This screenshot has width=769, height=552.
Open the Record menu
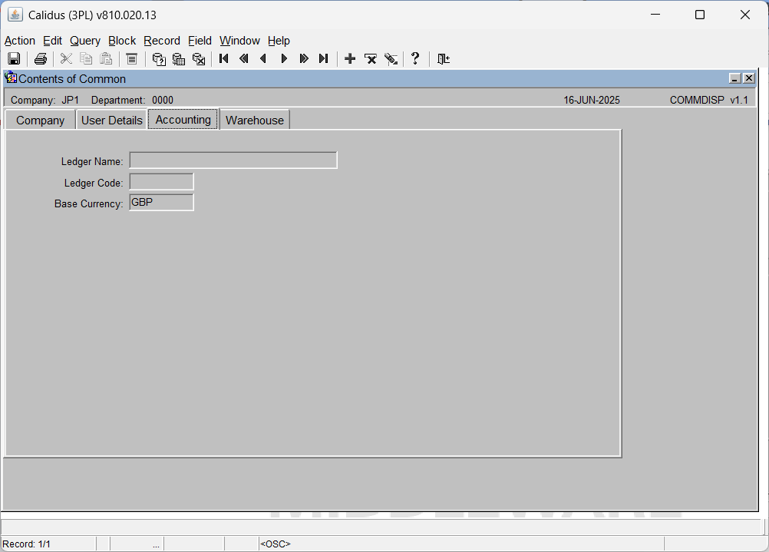[x=162, y=41]
